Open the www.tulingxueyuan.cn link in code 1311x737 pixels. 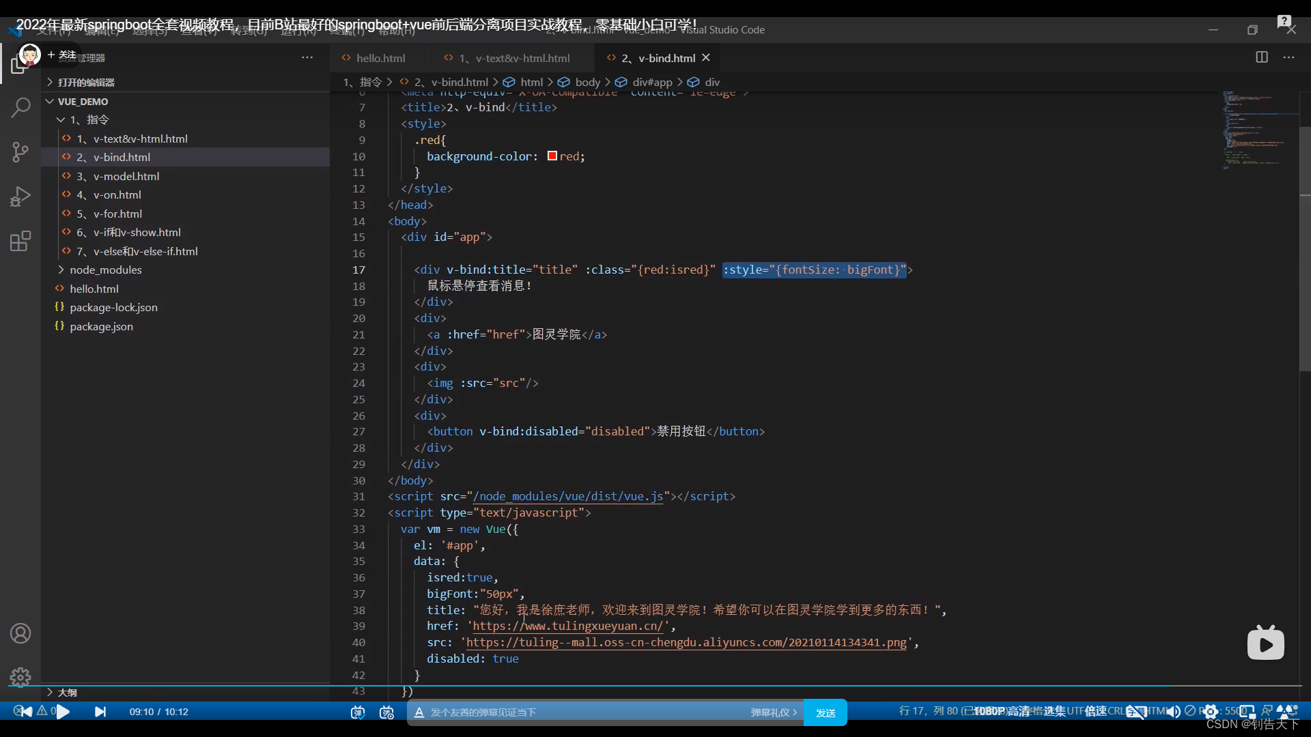coord(567,626)
